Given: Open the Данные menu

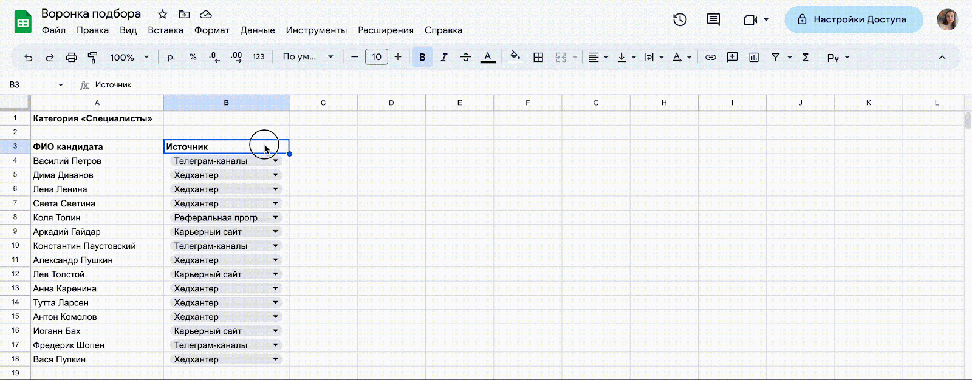Looking at the screenshot, I should [258, 30].
